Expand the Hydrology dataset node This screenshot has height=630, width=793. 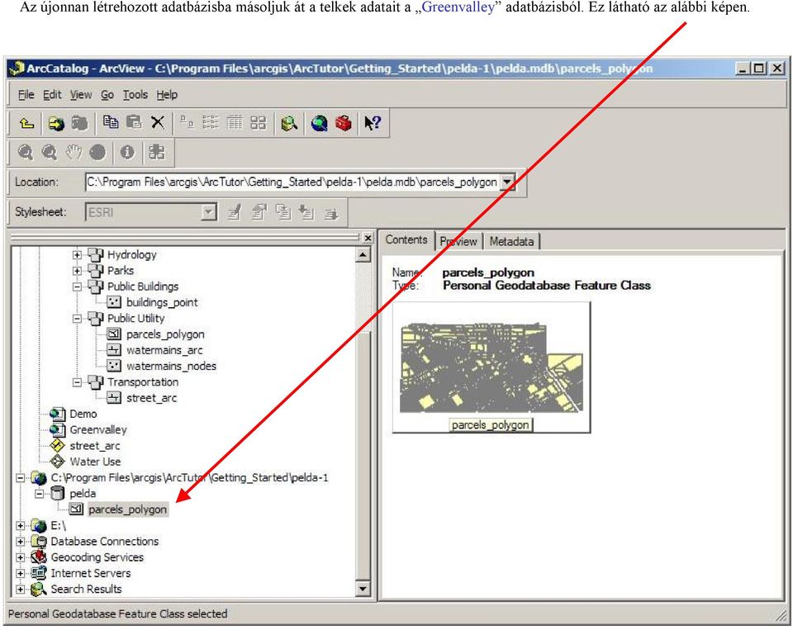(x=77, y=255)
